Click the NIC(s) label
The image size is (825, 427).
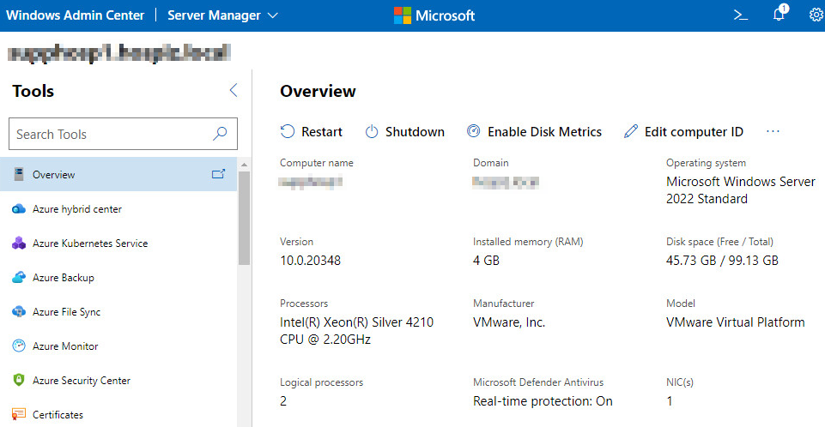click(680, 382)
